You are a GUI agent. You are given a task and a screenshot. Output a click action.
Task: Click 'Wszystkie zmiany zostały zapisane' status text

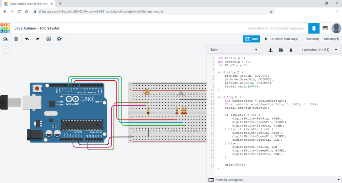(275, 28)
